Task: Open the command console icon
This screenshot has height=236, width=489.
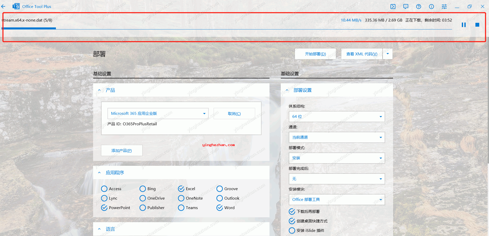Action: click(393, 6)
